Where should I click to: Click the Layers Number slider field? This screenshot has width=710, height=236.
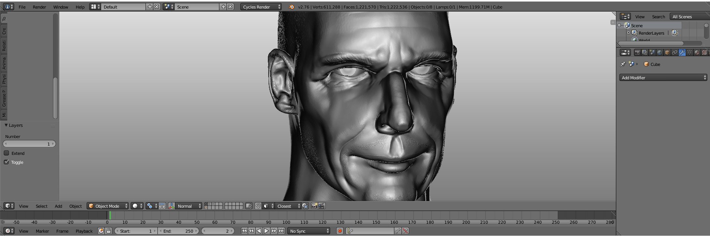29,144
